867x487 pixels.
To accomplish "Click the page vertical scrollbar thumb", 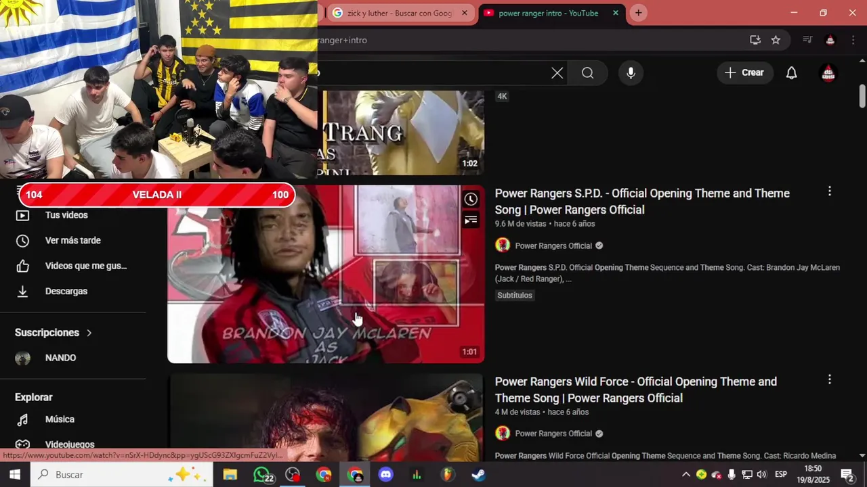I will click(862, 96).
